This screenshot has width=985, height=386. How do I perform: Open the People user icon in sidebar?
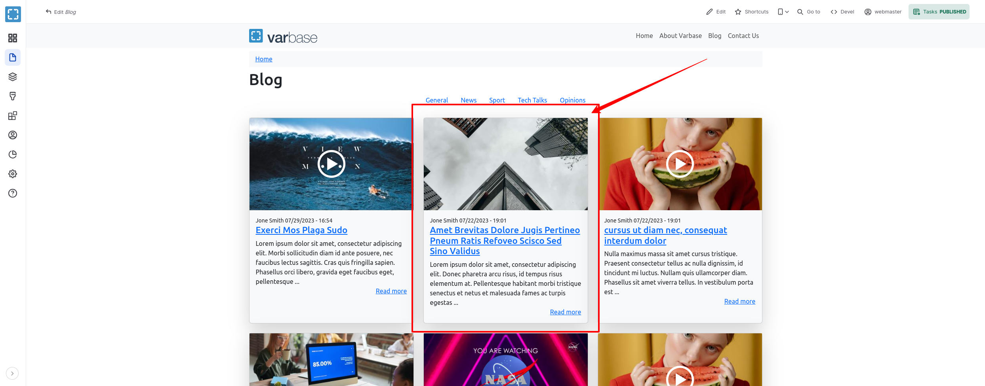click(x=13, y=135)
